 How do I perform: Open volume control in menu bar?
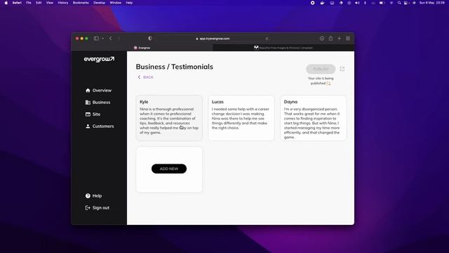(x=357, y=3)
